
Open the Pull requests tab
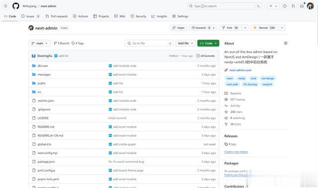[57, 16]
